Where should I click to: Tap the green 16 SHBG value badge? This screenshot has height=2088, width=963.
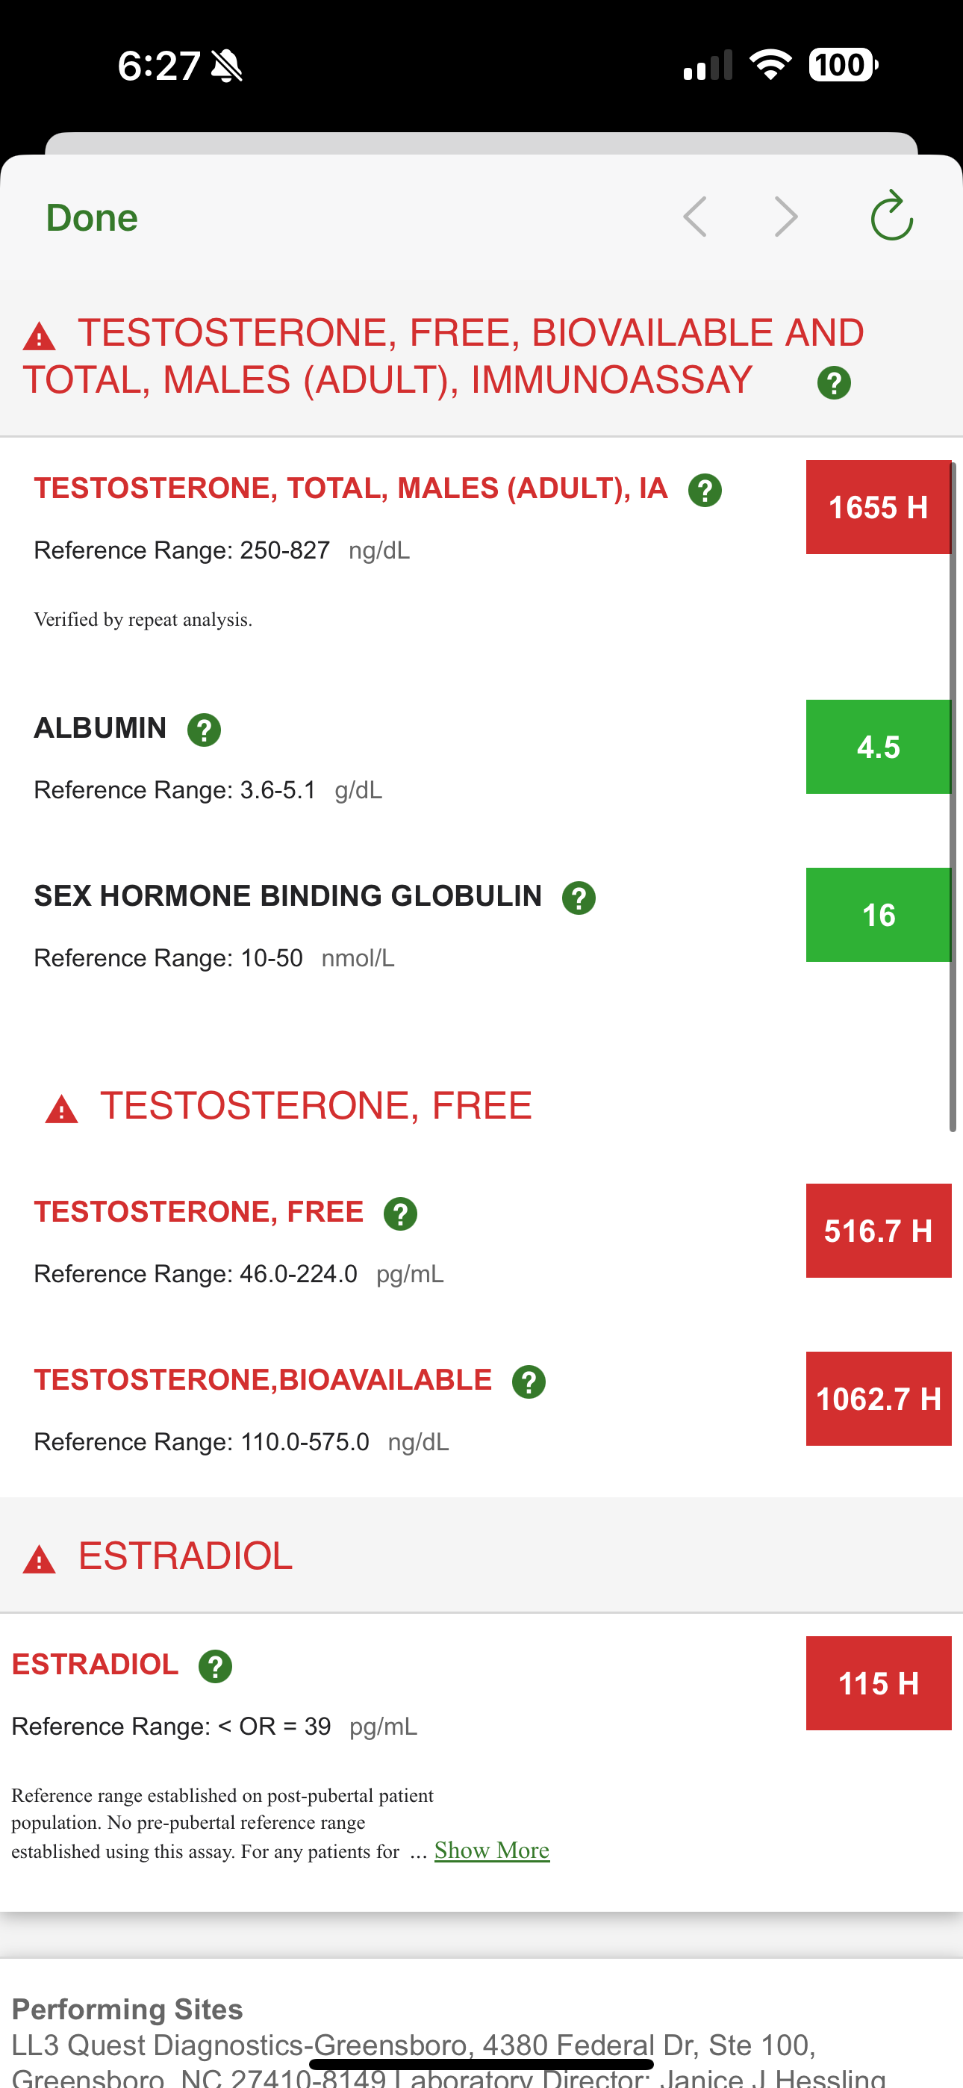877,914
